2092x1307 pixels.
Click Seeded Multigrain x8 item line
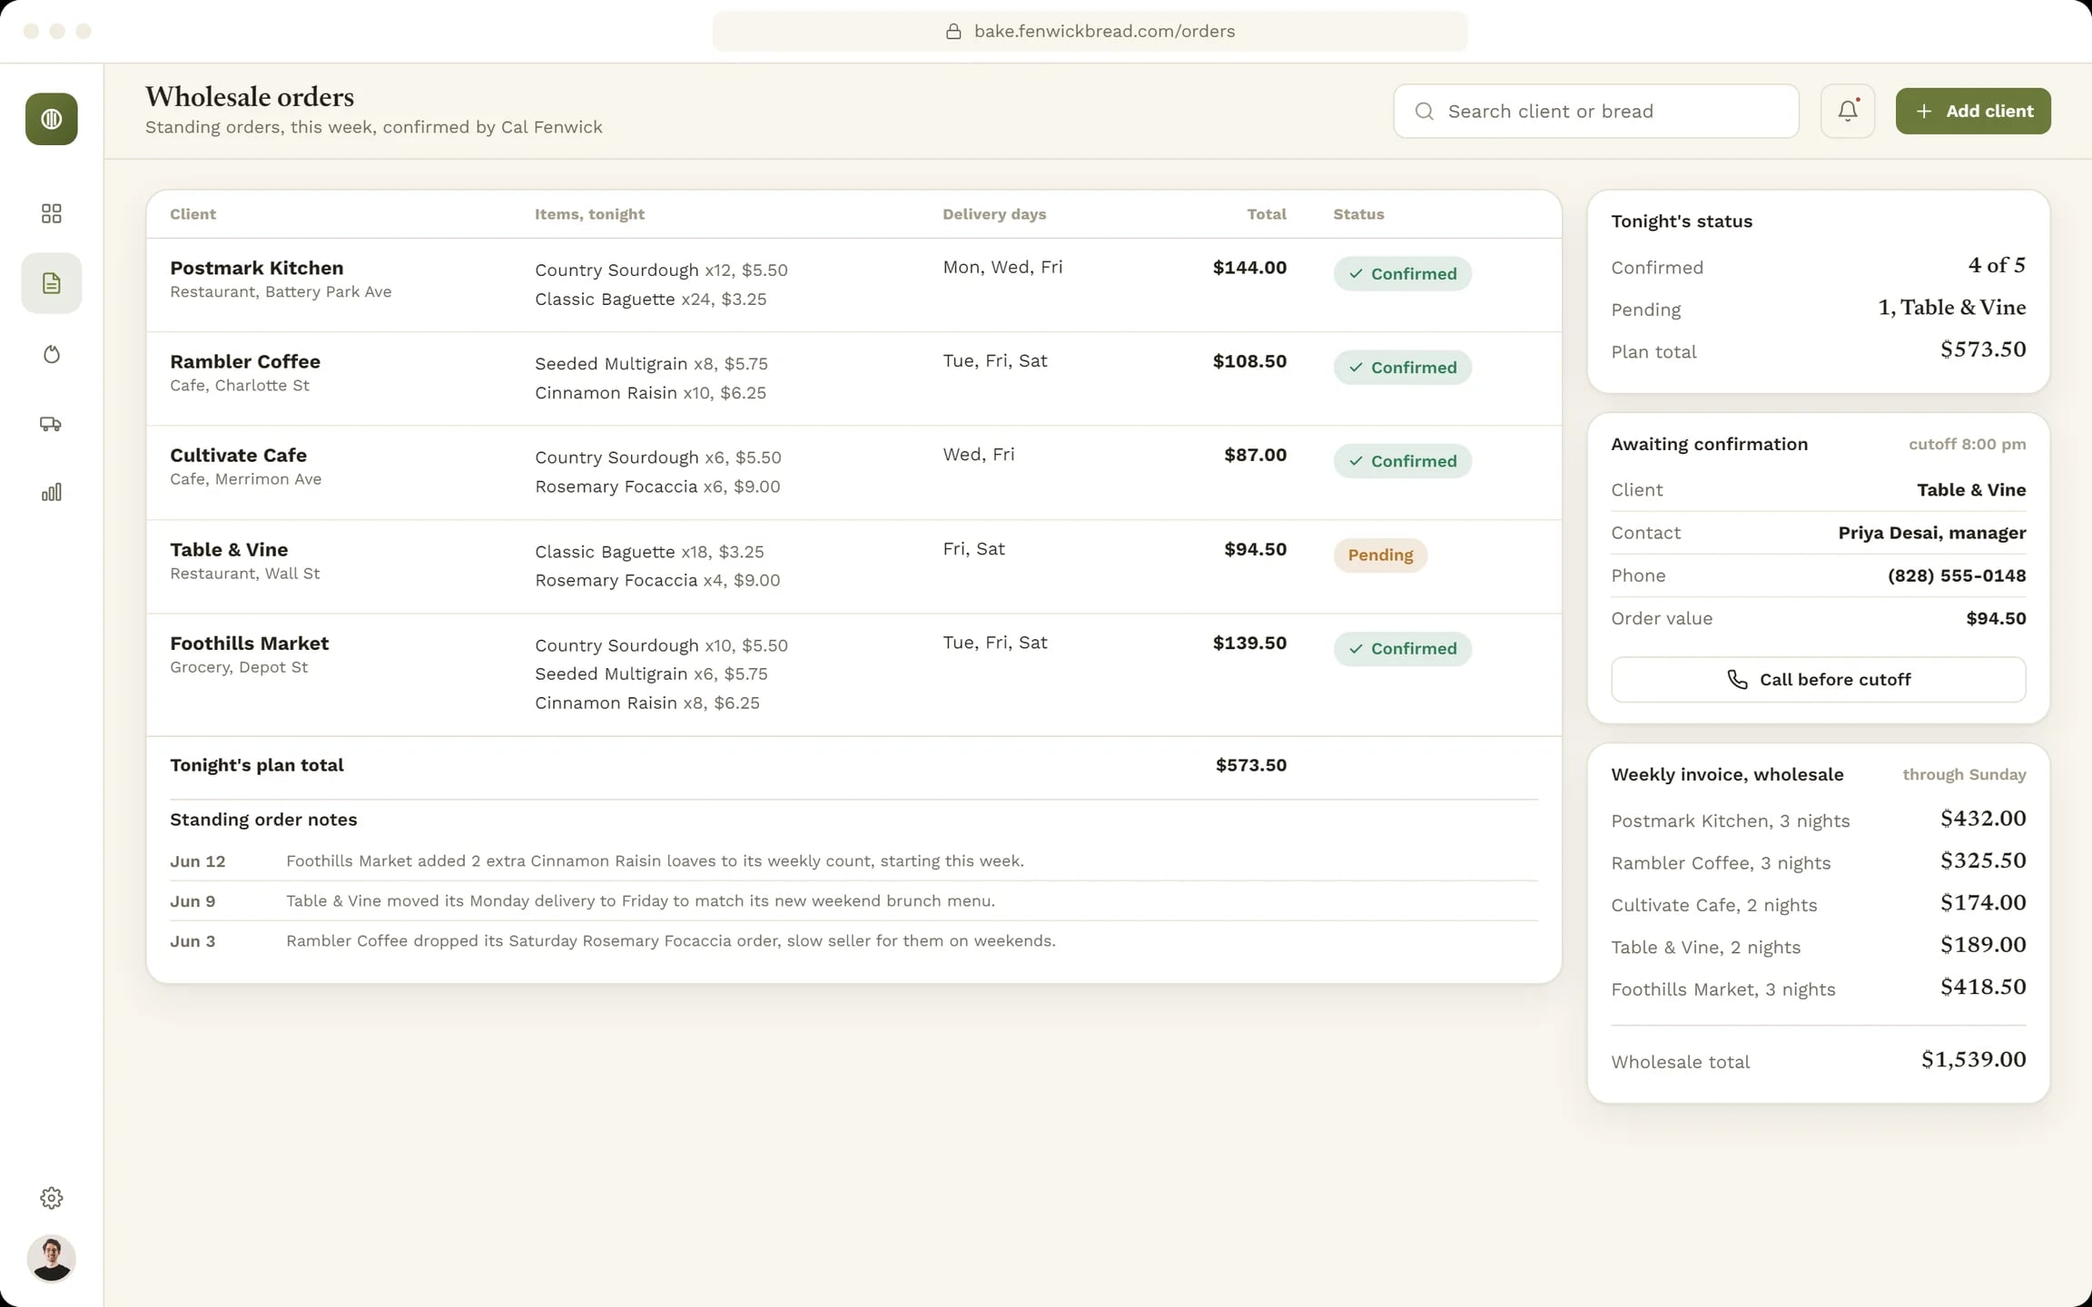651,363
